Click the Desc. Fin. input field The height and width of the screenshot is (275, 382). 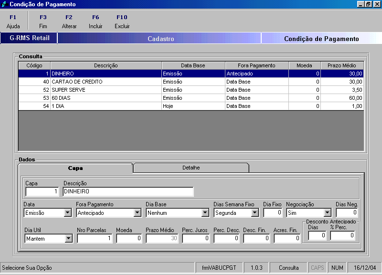click(256, 238)
